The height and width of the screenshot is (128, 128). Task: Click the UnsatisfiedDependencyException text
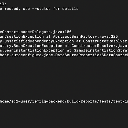(39, 41)
